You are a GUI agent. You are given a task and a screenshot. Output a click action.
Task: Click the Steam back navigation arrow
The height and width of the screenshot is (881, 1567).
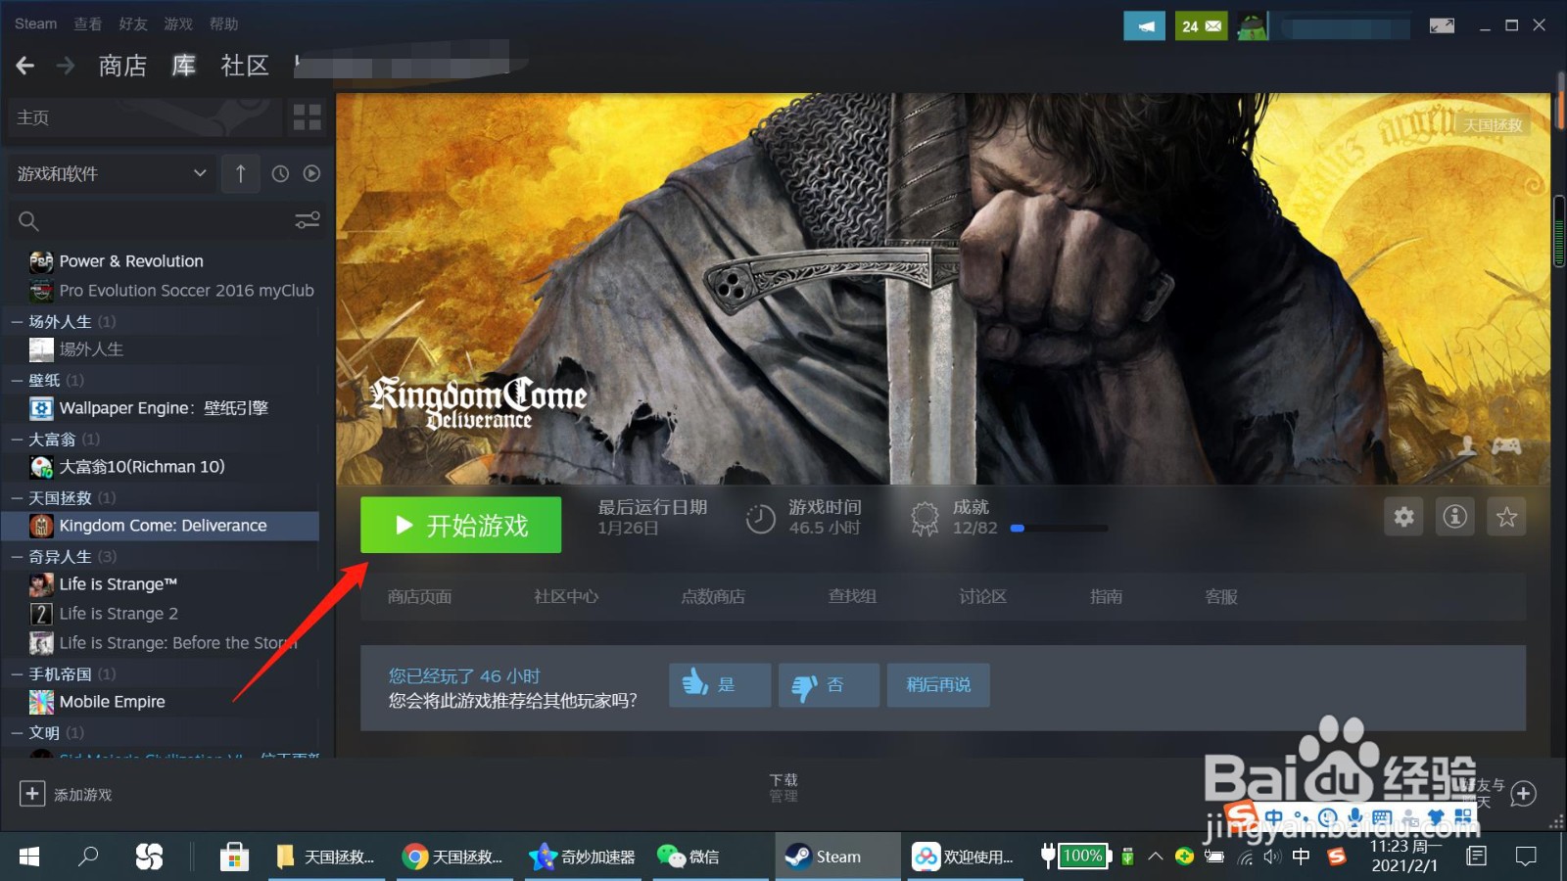(x=25, y=66)
